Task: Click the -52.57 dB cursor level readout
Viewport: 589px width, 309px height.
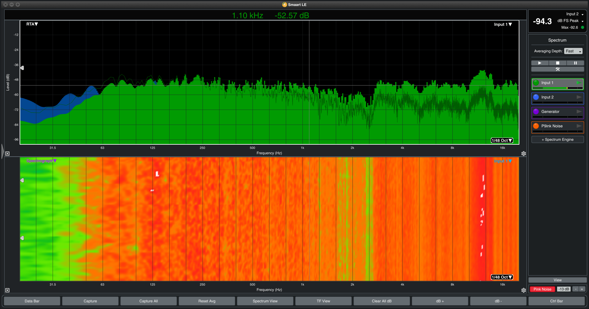Action: 292,16
